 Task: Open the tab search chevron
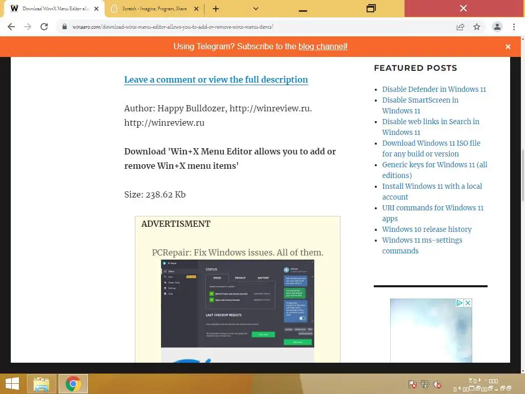coord(256,9)
